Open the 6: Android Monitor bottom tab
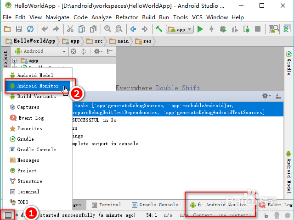The width and height of the screenshot is (294, 220). pyautogui.click(x=219, y=205)
